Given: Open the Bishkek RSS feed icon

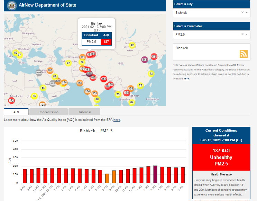Looking at the screenshot, I should point(244,54).
